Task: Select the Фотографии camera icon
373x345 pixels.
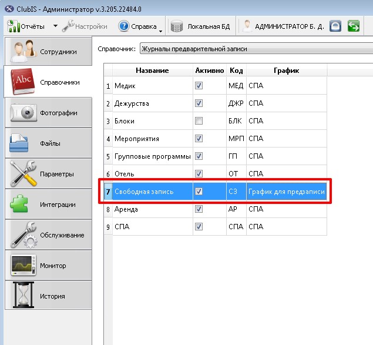Action: 23,113
